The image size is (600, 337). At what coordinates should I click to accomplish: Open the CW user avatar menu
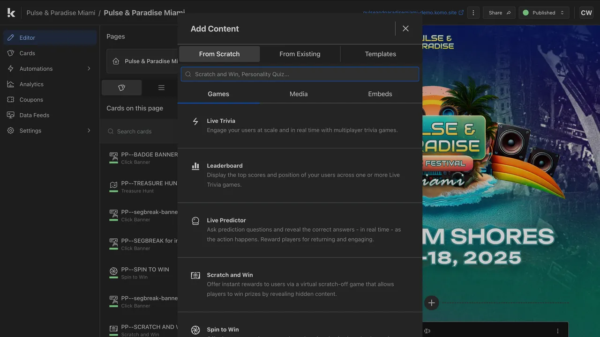pyautogui.click(x=586, y=13)
